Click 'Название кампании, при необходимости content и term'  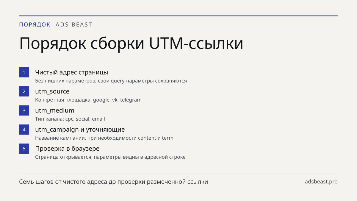point(104,138)
